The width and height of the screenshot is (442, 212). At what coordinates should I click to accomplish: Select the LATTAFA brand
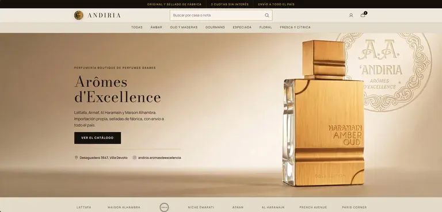pos(83,207)
